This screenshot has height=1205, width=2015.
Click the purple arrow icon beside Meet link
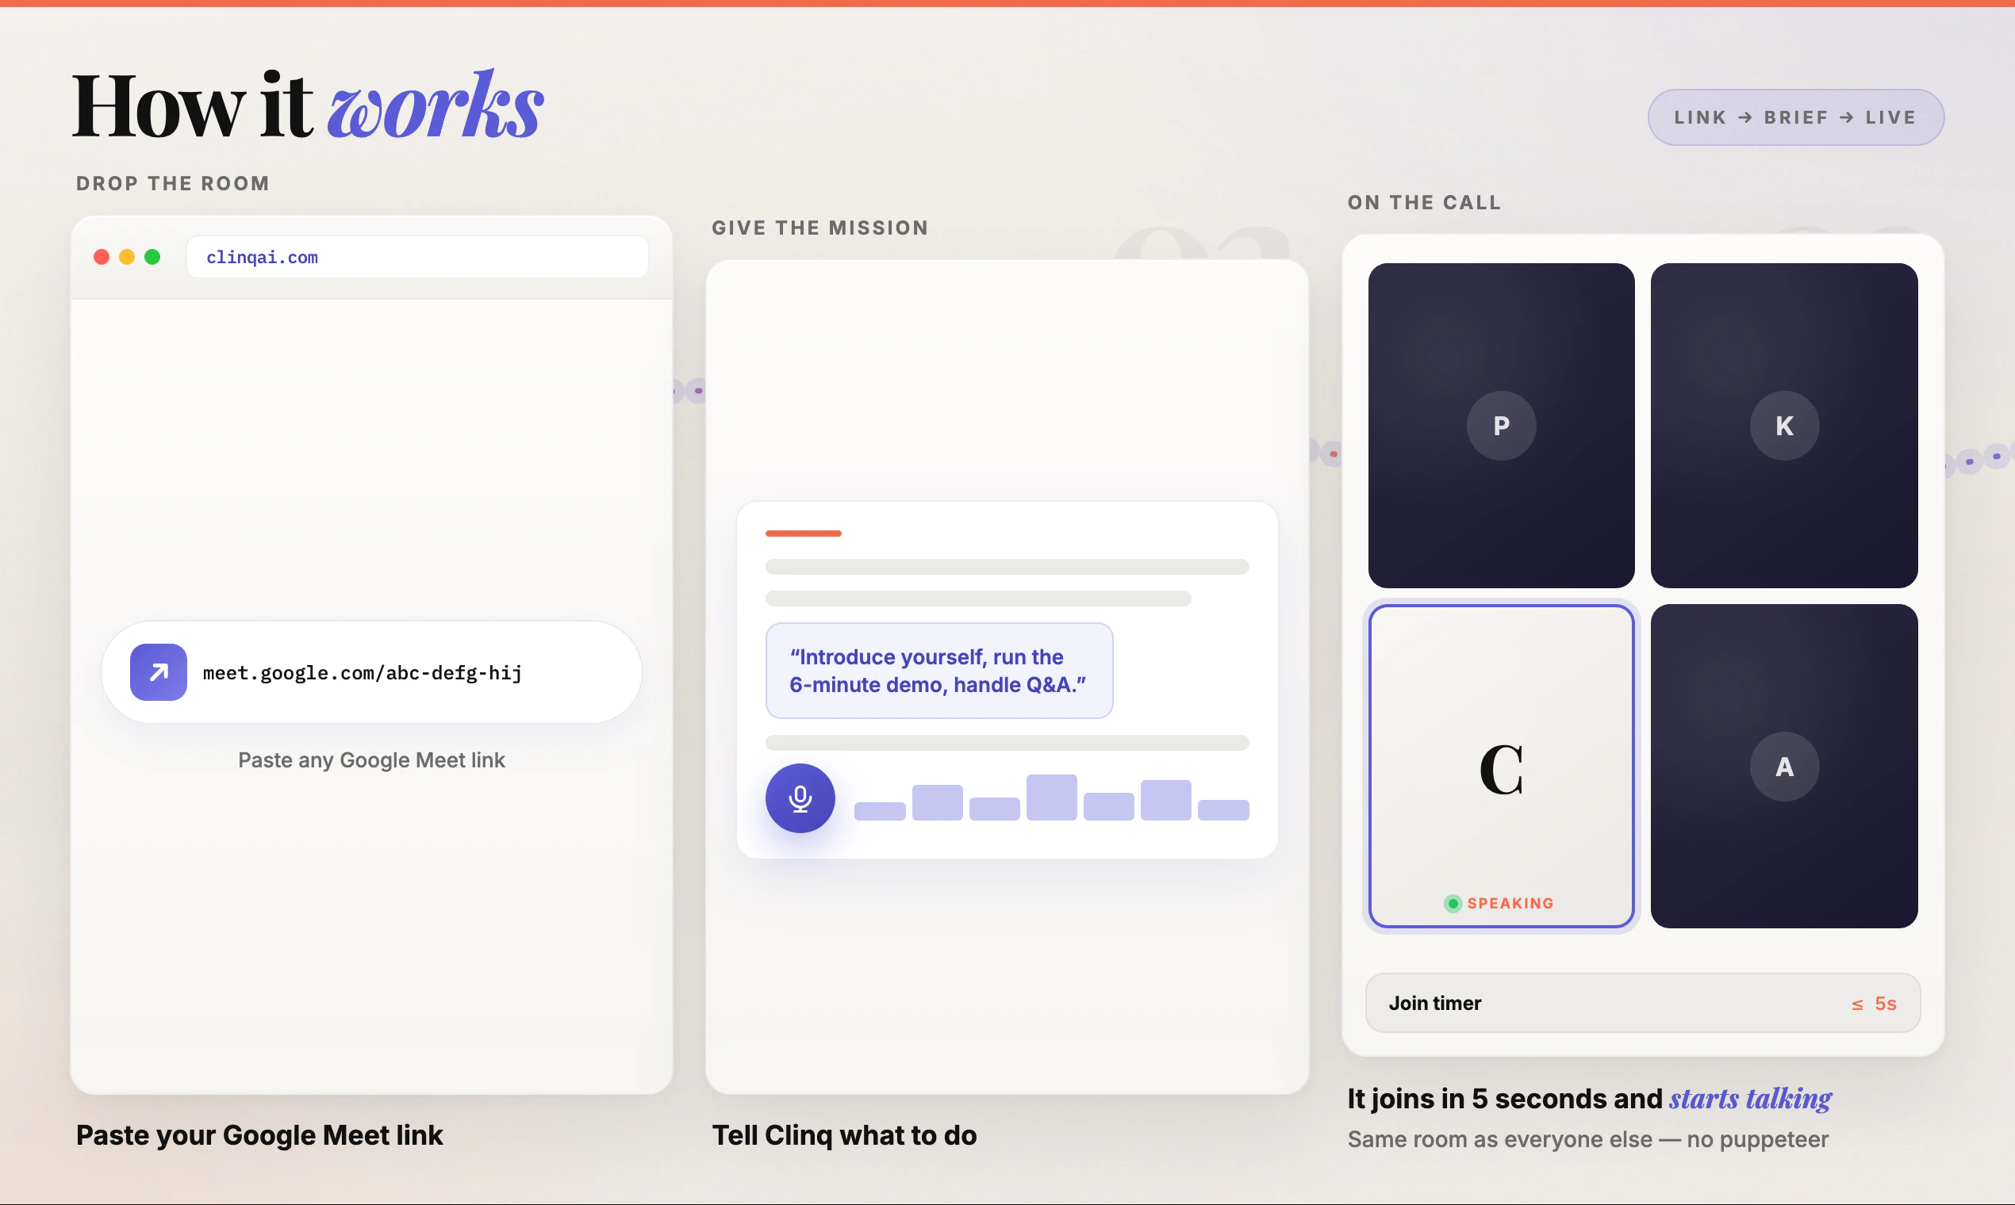click(159, 672)
